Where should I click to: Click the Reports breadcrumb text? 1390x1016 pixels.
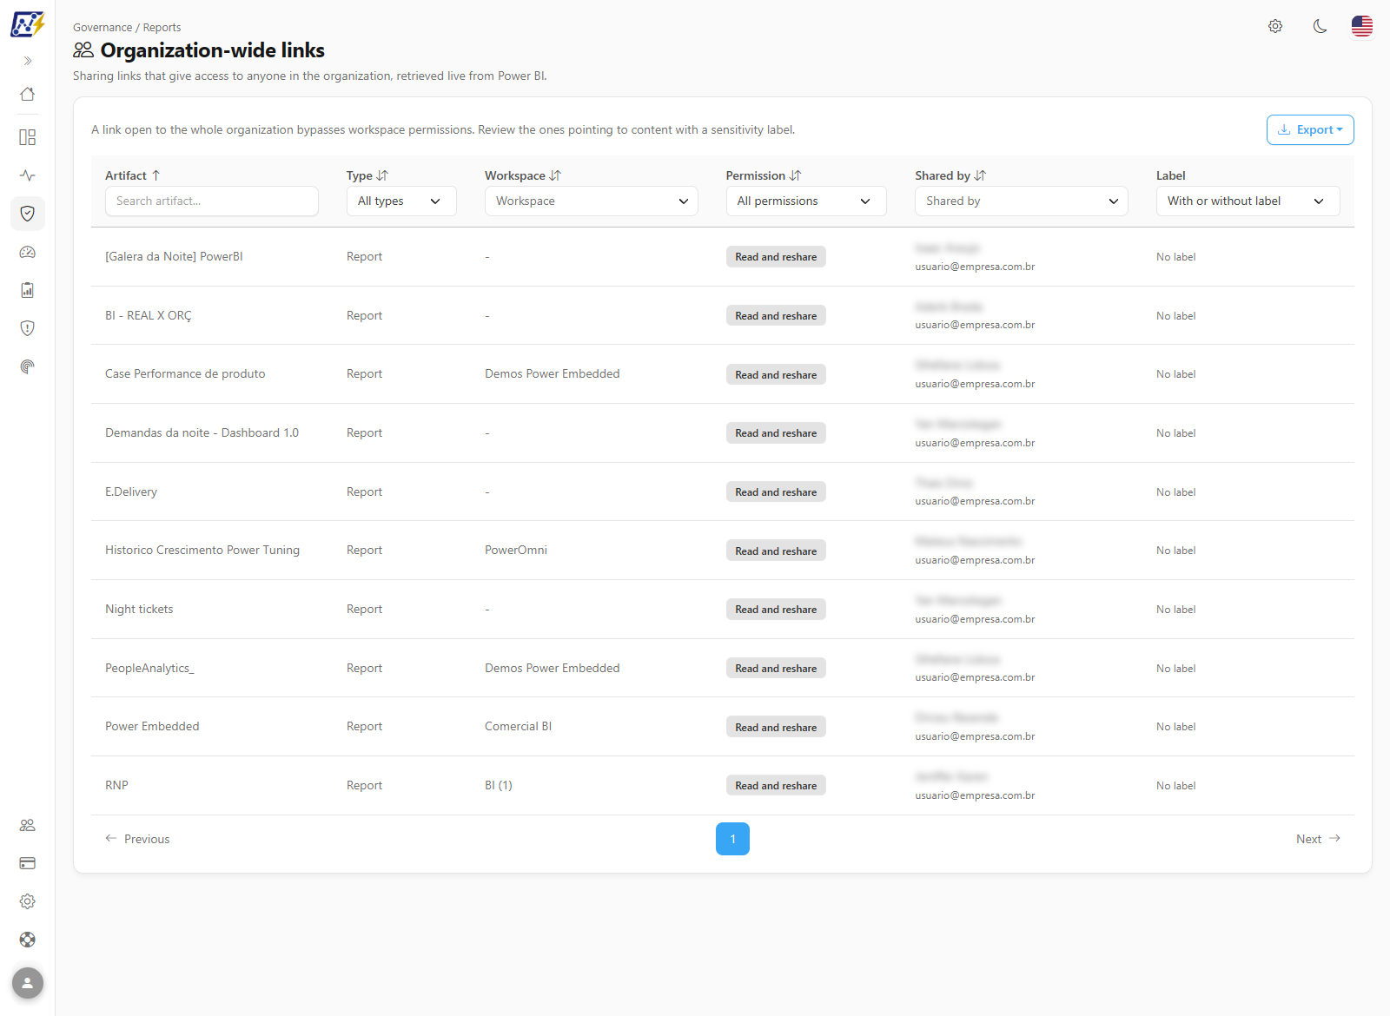(x=162, y=28)
